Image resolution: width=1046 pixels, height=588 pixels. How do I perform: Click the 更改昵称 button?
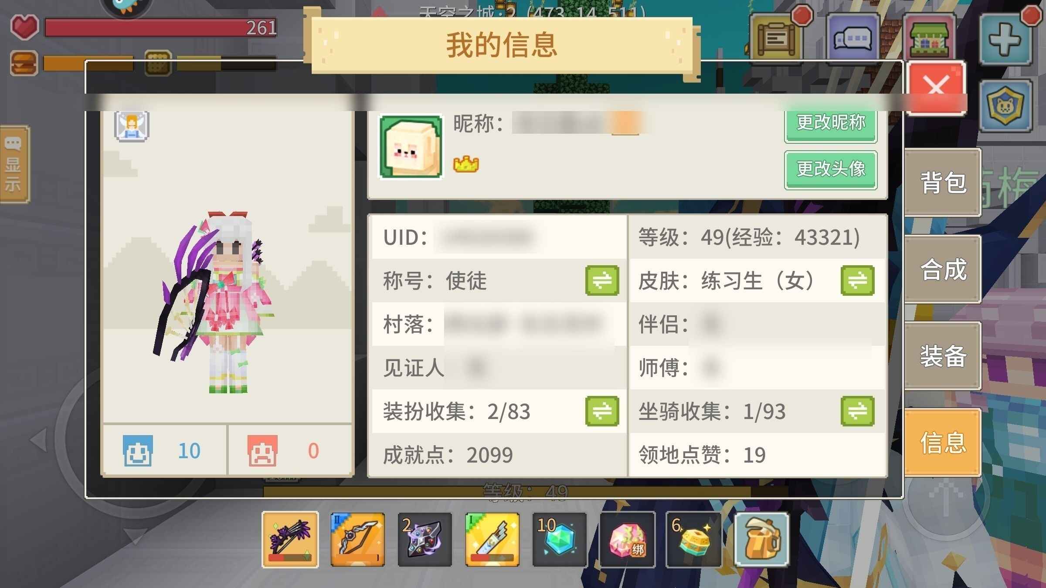(x=831, y=124)
